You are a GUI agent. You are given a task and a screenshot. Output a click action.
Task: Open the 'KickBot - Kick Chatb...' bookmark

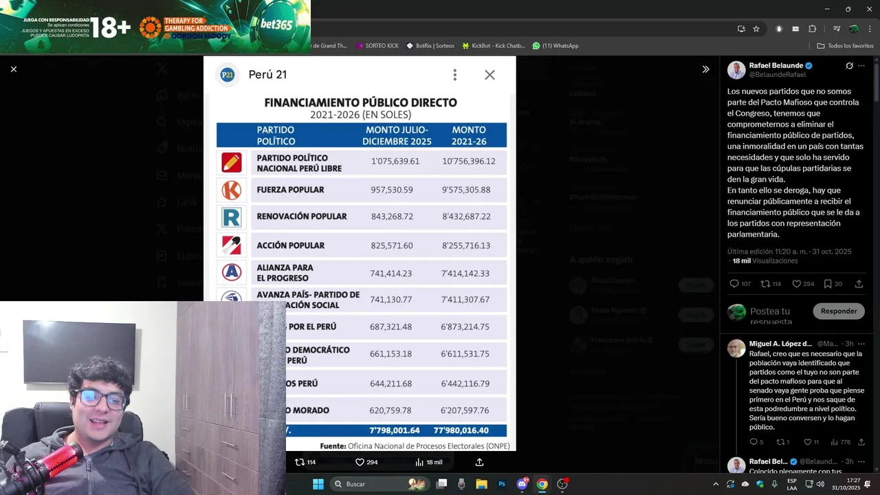coord(494,46)
